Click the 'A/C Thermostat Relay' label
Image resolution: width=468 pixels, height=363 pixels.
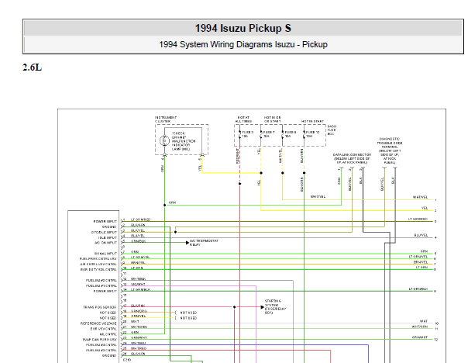pos(204,243)
